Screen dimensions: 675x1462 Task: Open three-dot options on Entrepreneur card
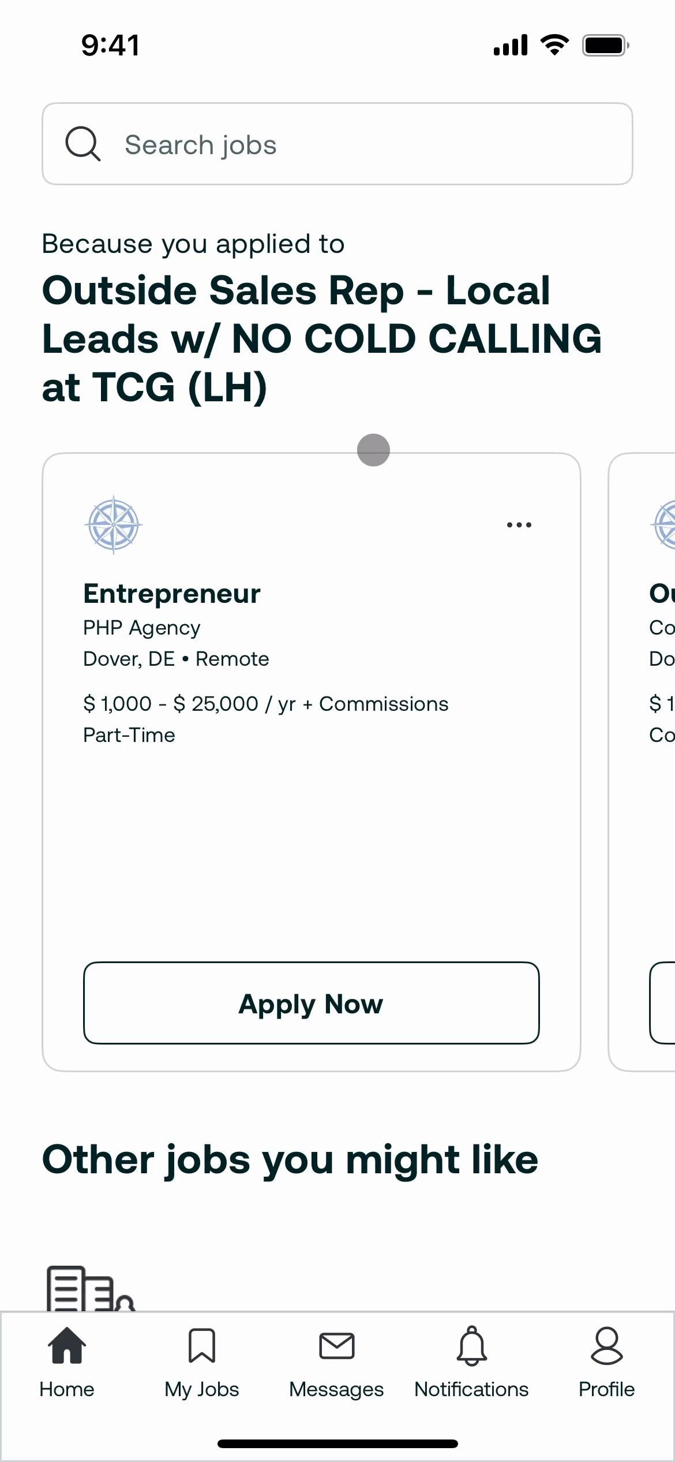click(x=519, y=525)
